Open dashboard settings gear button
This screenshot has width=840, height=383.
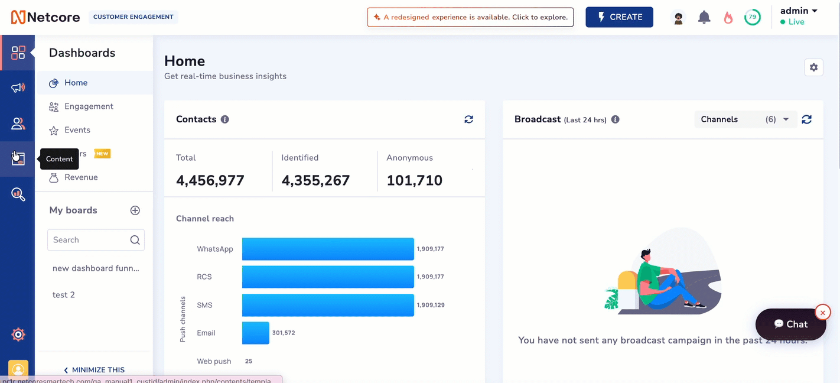[x=813, y=67]
